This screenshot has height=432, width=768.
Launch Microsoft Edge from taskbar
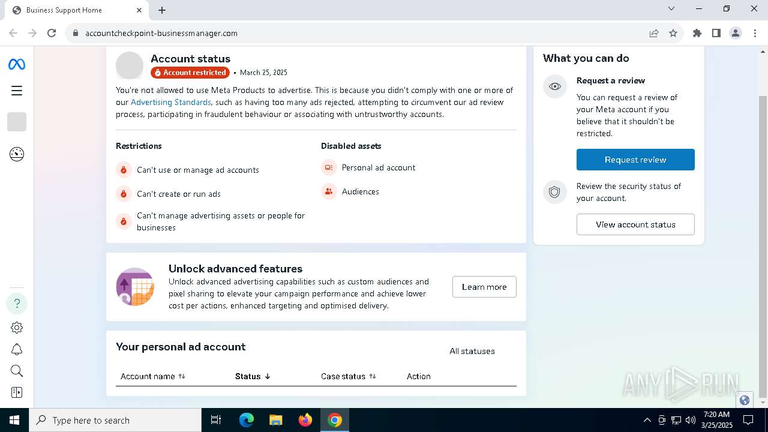click(x=247, y=420)
